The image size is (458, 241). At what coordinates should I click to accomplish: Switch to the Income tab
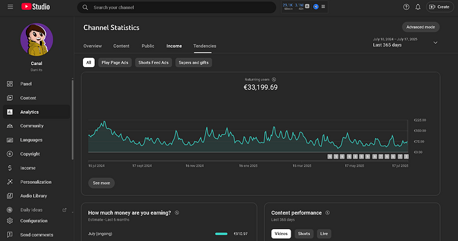pyautogui.click(x=174, y=46)
